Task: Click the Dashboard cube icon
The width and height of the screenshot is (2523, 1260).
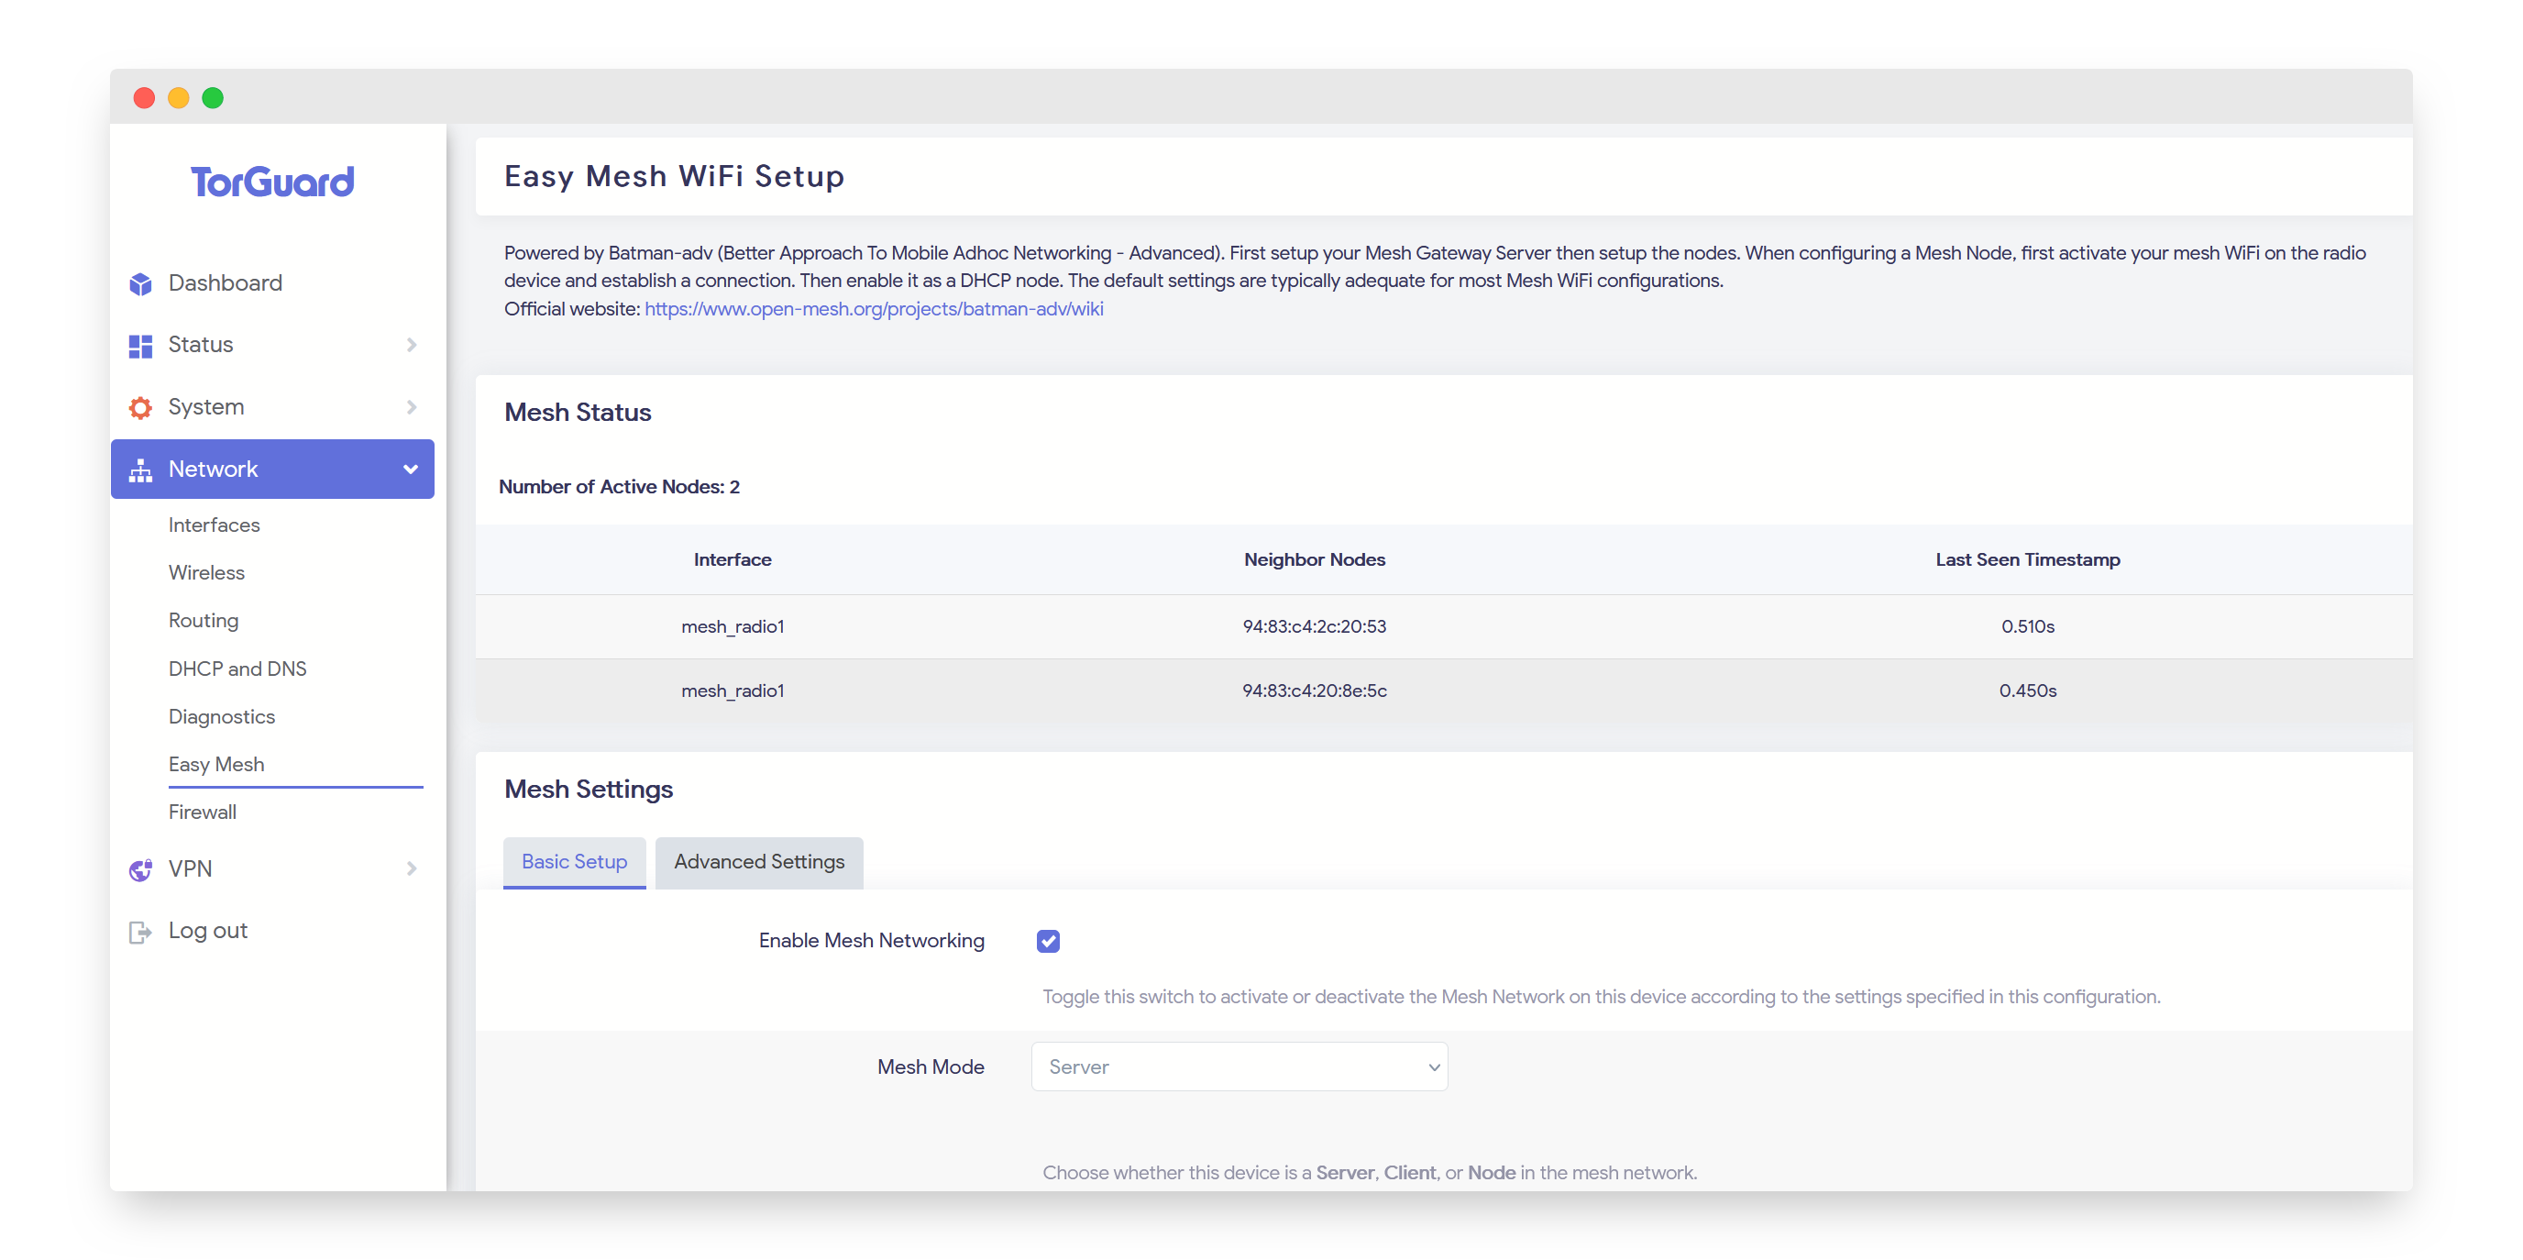Action: tap(141, 284)
